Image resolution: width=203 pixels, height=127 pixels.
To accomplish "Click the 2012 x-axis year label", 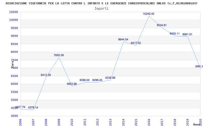I will click(97, 122).
